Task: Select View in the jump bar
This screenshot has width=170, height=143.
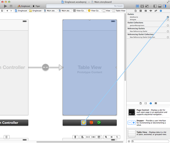Action: click(x=107, y=10)
